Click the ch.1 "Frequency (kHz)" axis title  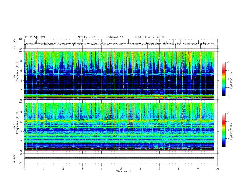[17, 71]
